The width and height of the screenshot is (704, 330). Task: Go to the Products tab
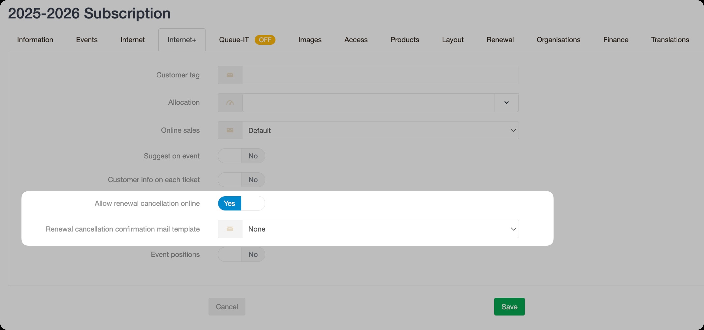coord(405,40)
